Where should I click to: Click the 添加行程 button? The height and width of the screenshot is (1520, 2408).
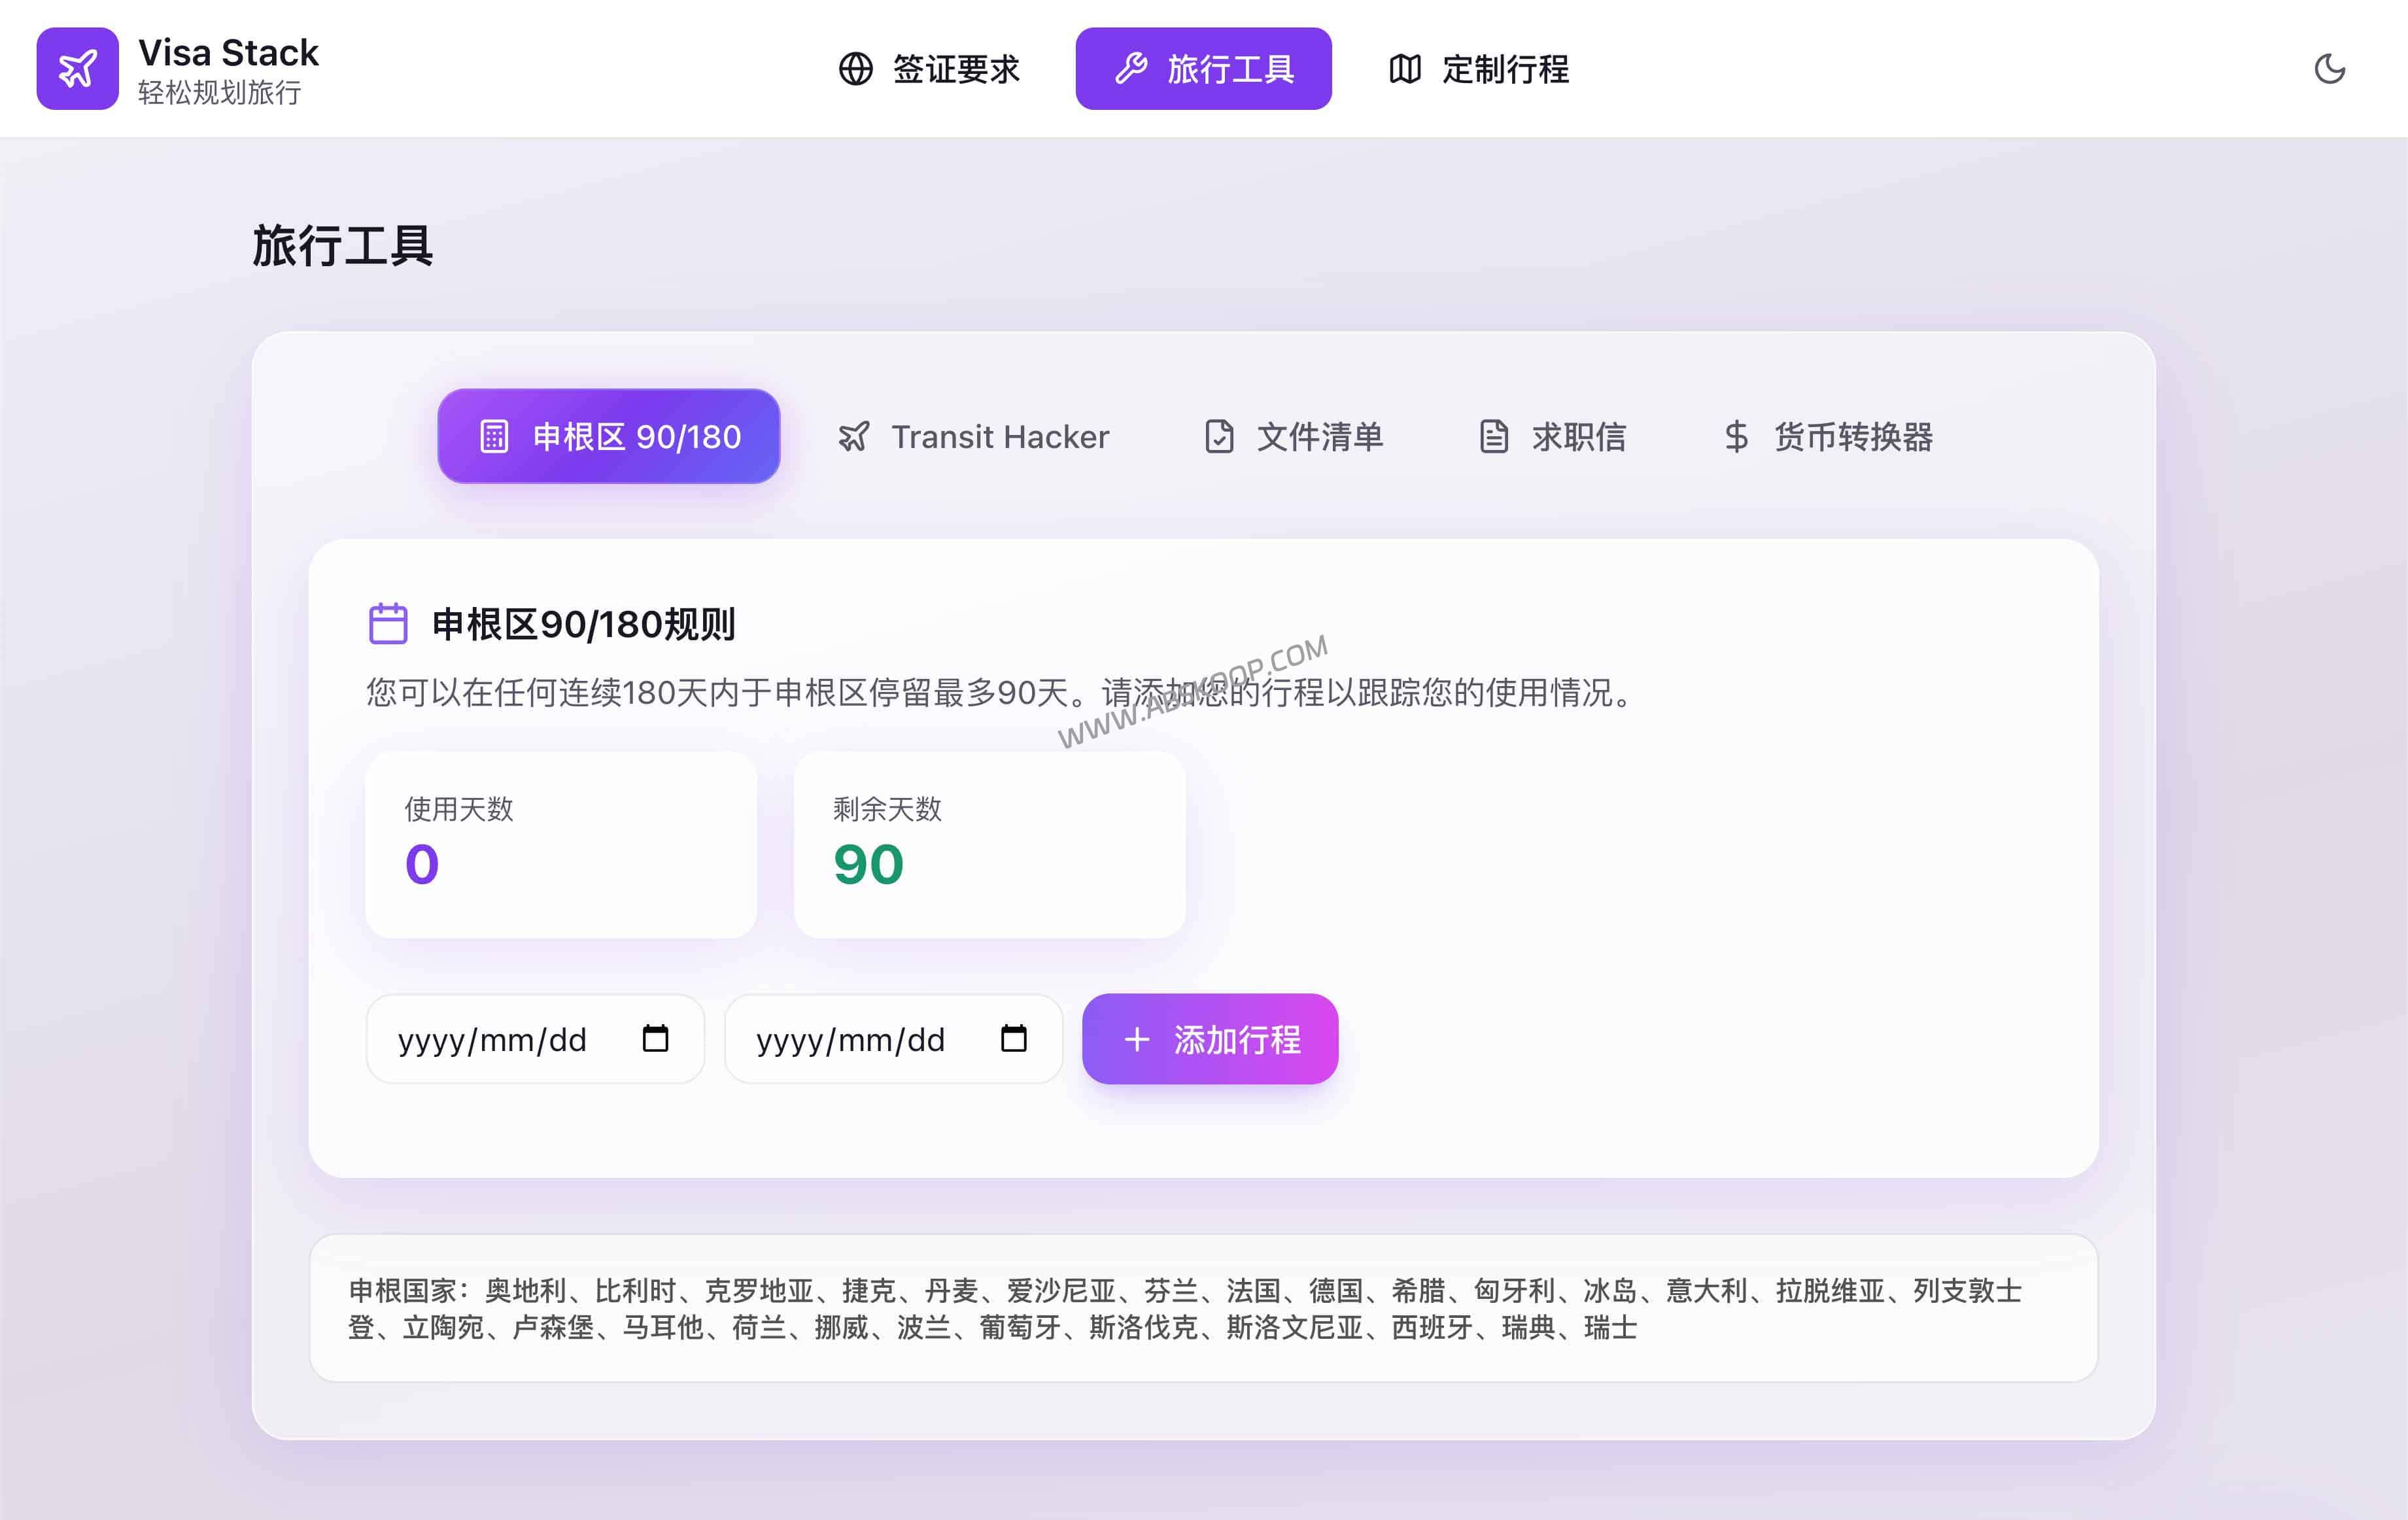coord(1210,1039)
